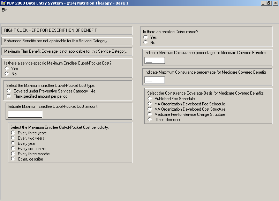Select Every year periodicity
This screenshot has height=201, width=279.
(x=13, y=143)
